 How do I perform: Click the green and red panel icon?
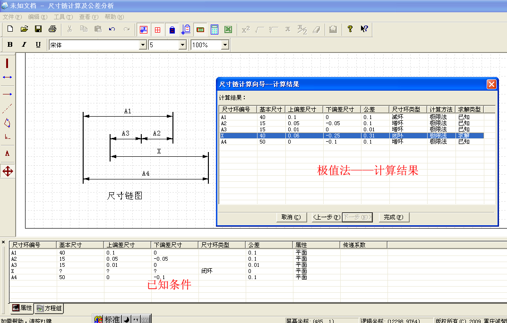200,29
